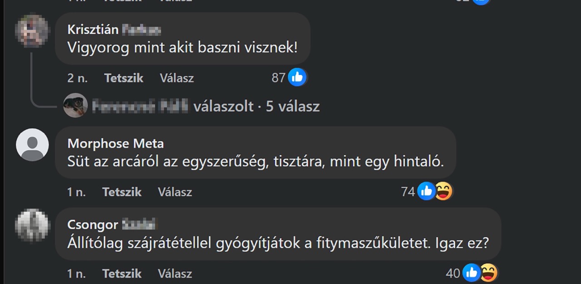This screenshot has width=581, height=284.
Task: Open Krisztián's profile picture
Action: 32,31
